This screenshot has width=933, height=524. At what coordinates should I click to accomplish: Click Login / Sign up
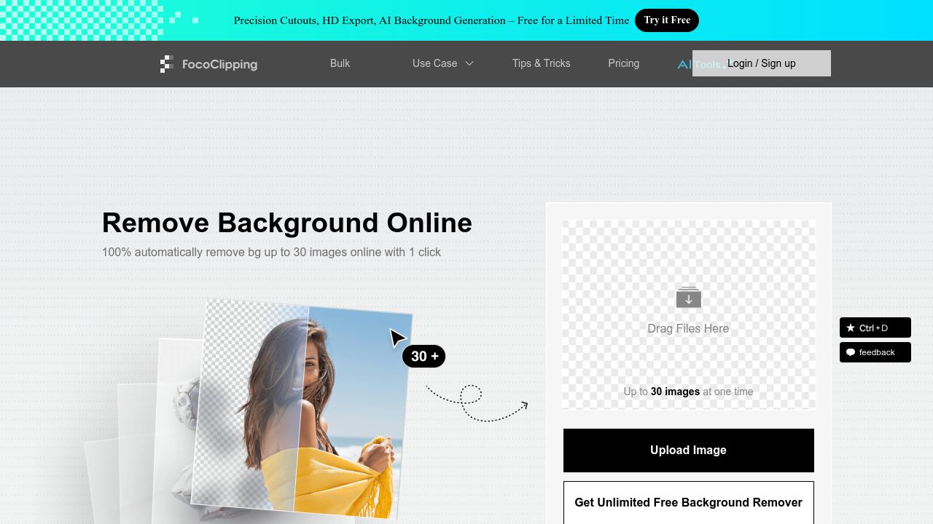point(761,63)
